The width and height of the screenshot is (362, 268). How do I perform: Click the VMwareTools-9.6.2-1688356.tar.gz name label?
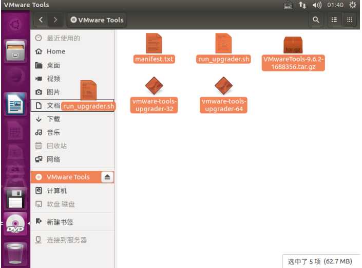(293, 63)
